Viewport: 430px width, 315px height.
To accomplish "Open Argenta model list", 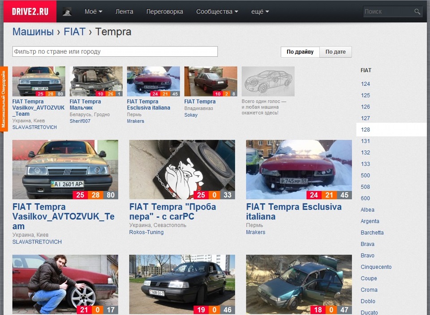I will click(x=370, y=221).
